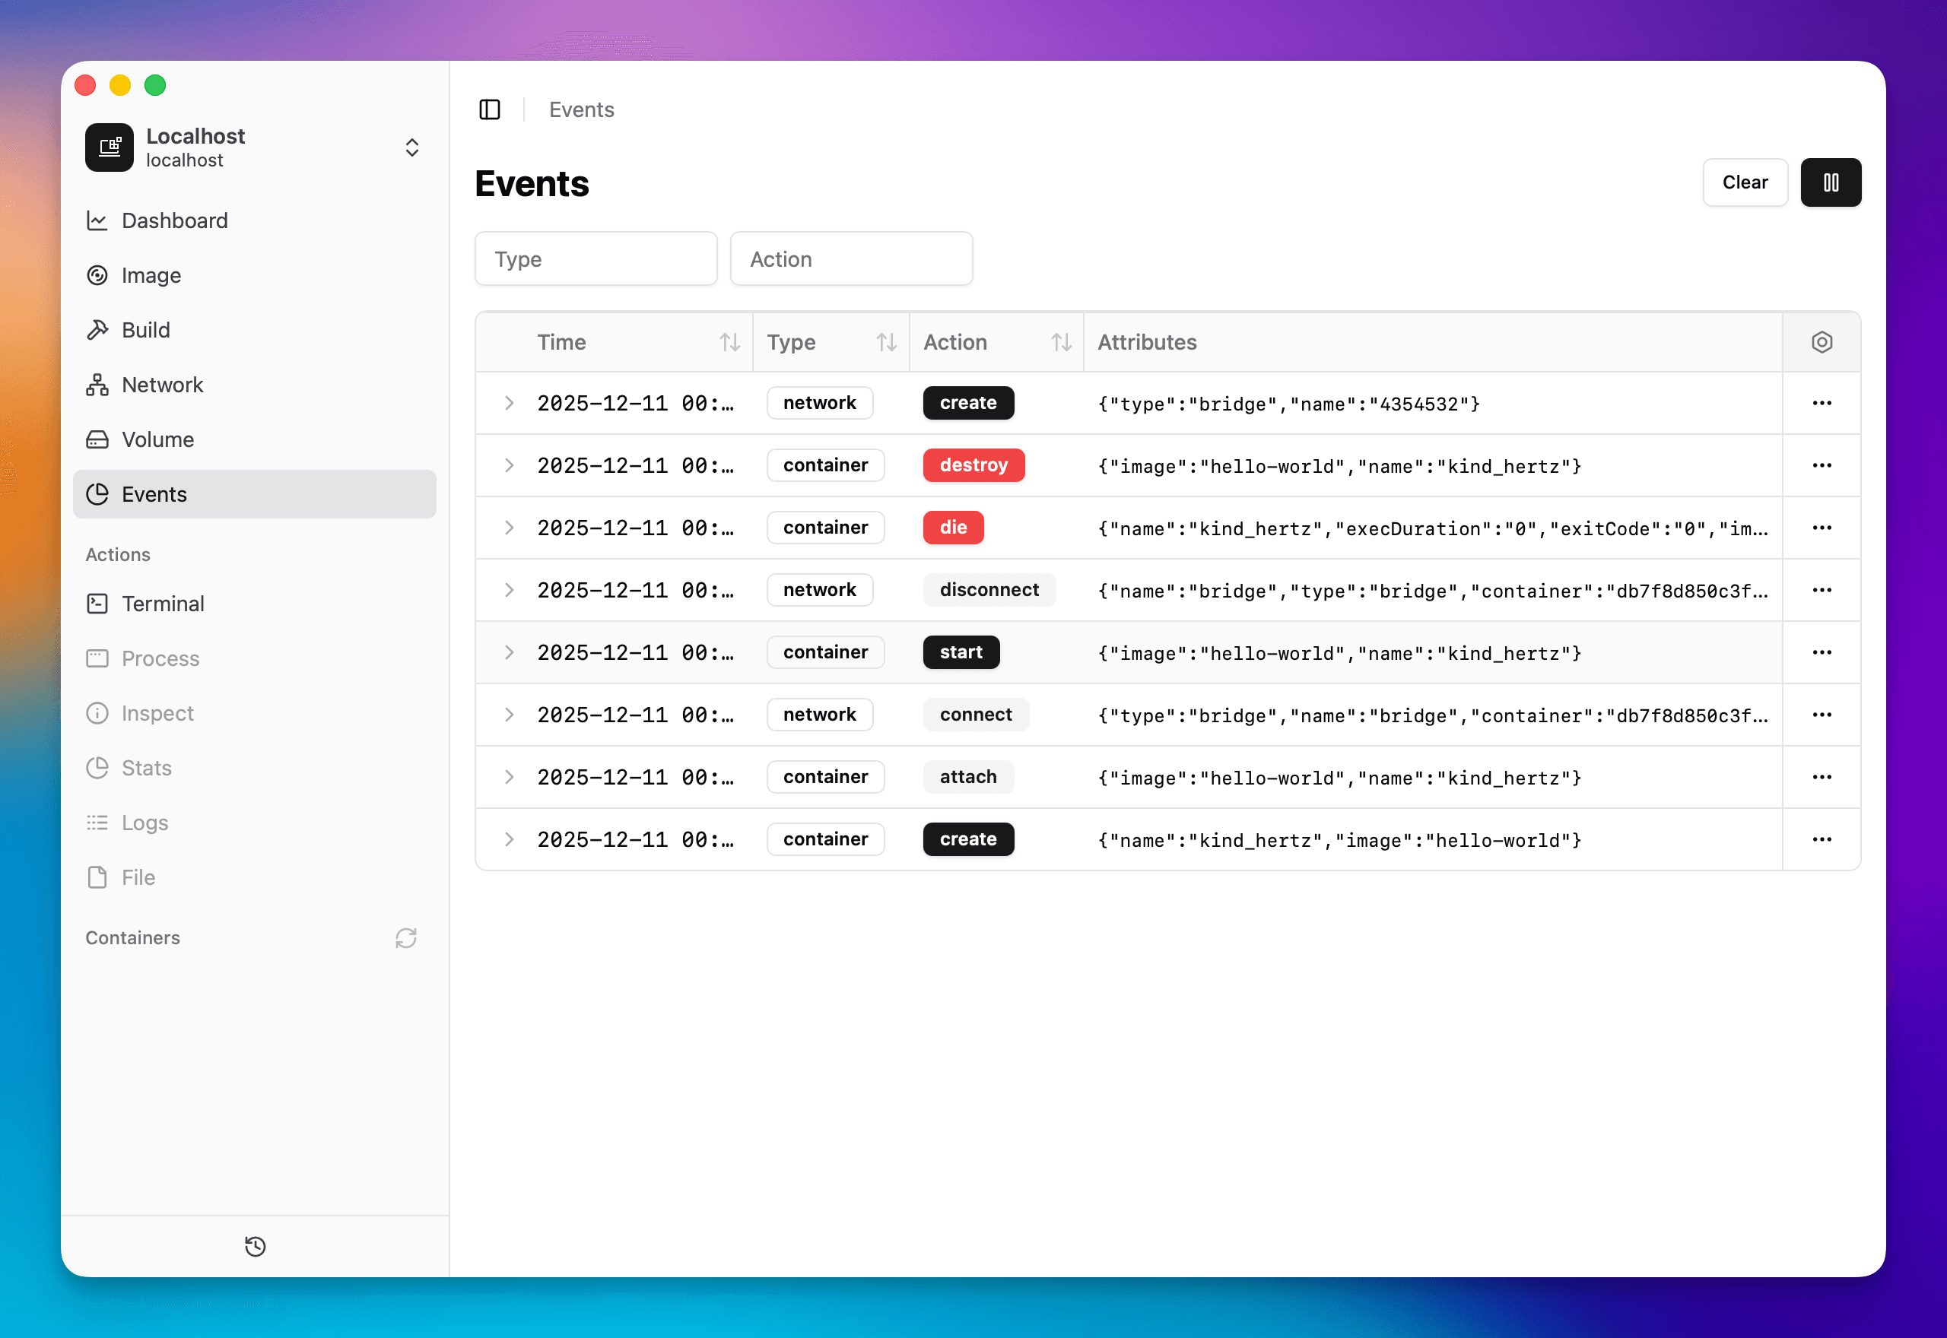
Task: Toggle the sidebar panel icon
Action: point(490,109)
